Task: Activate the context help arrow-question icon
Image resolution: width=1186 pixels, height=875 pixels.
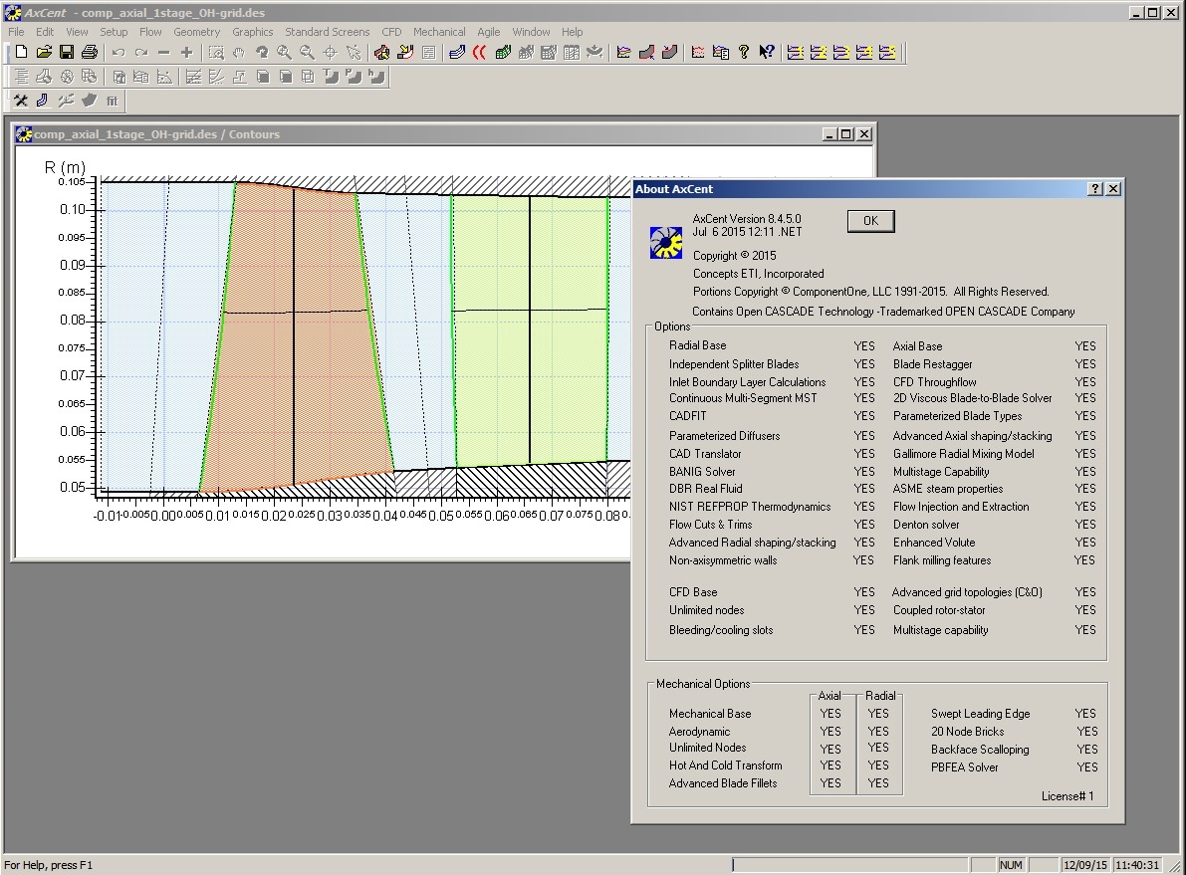Action: [x=766, y=53]
